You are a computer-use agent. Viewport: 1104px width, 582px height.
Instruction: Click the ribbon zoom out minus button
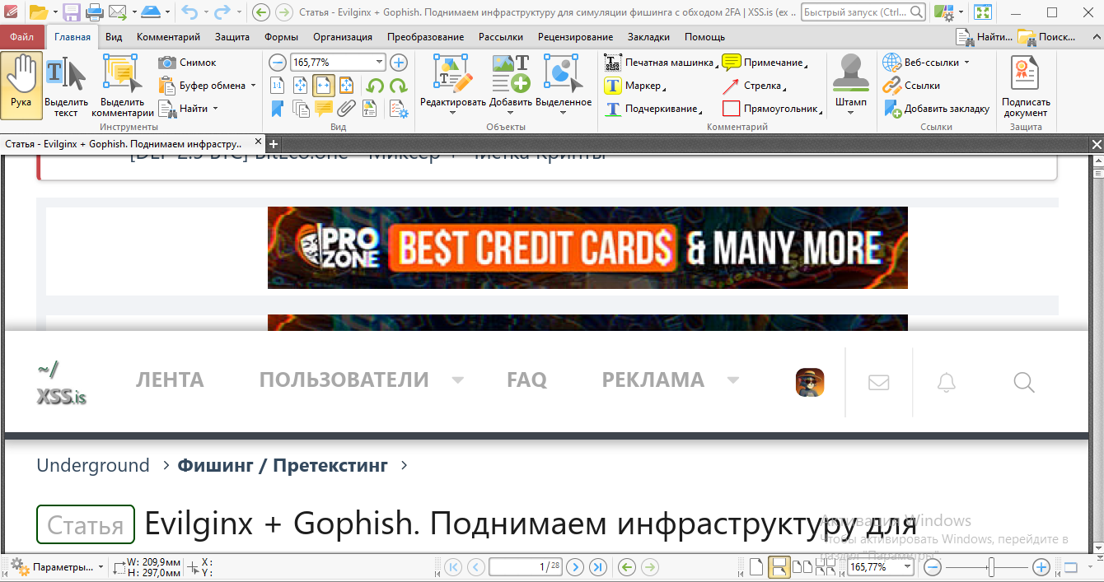tap(278, 63)
